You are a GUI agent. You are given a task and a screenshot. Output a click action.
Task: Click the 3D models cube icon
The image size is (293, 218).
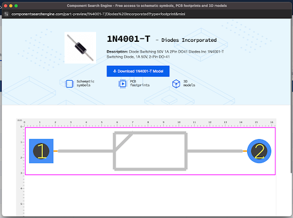point(176,84)
